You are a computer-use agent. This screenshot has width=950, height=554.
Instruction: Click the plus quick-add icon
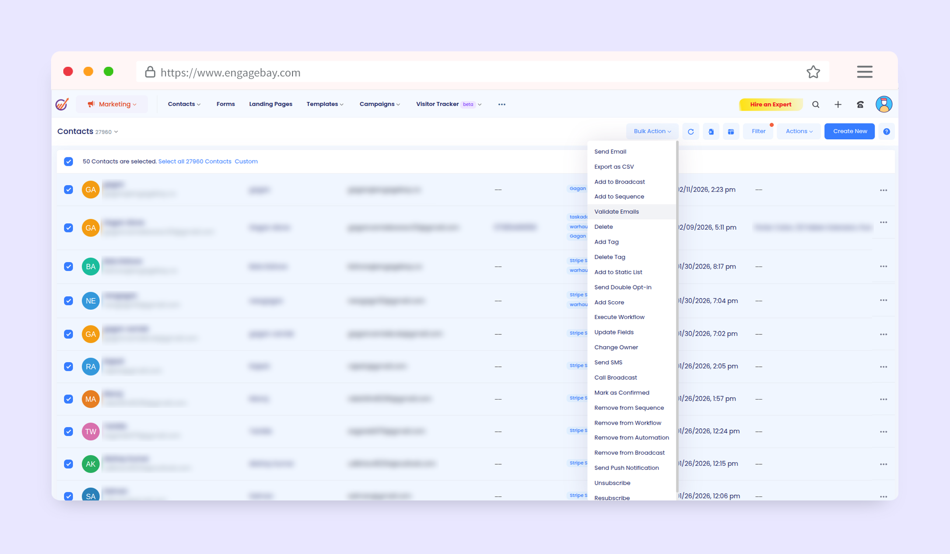tap(838, 104)
